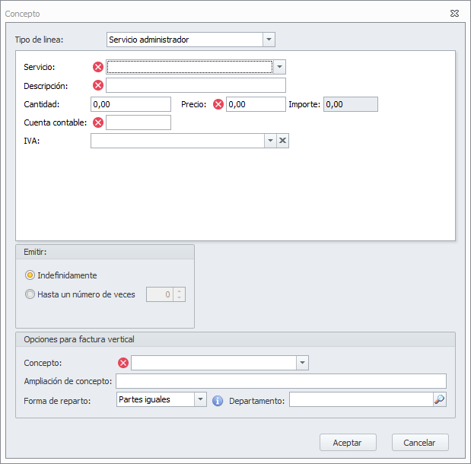
Task: Expand the Tipo de línea dropdown
Action: pyautogui.click(x=269, y=40)
